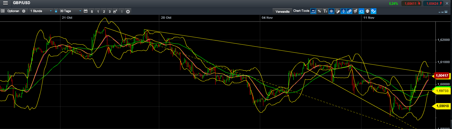This screenshot has height=129, width=452.
Task: Click the 21 Okt date marker
Action: point(66,18)
